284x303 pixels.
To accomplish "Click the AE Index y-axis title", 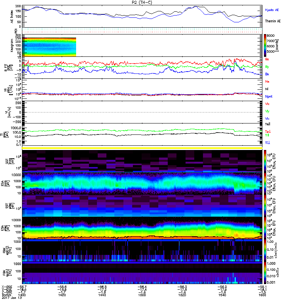I will coord(12,17).
